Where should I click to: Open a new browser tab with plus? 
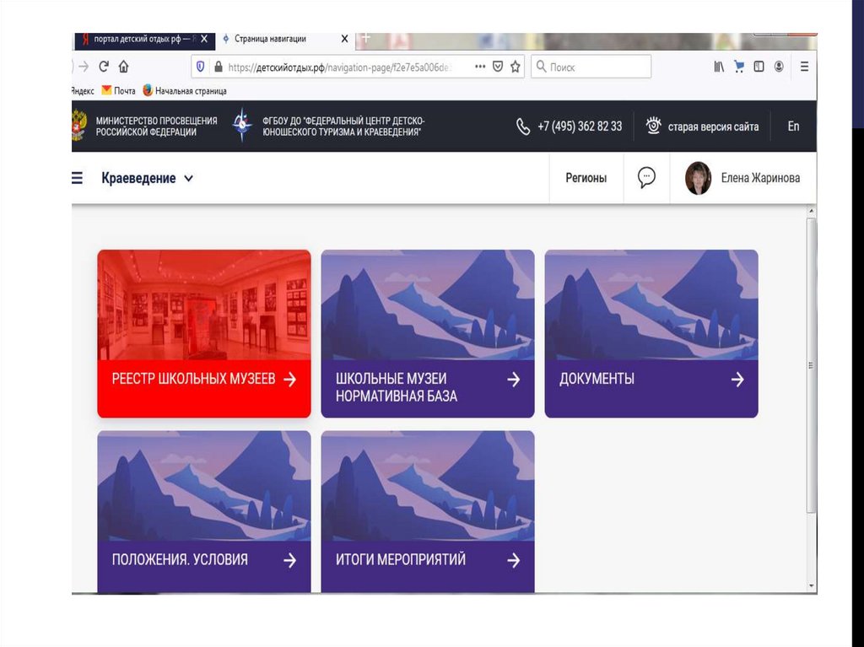point(366,38)
